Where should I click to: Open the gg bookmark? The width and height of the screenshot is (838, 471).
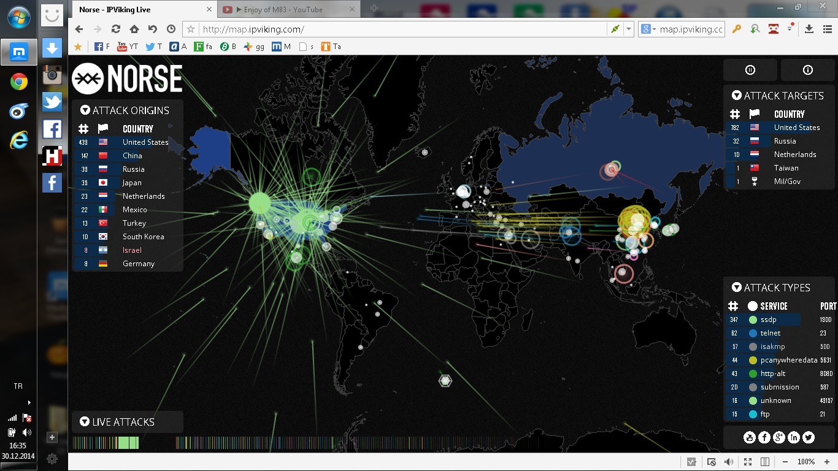[x=254, y=47]
